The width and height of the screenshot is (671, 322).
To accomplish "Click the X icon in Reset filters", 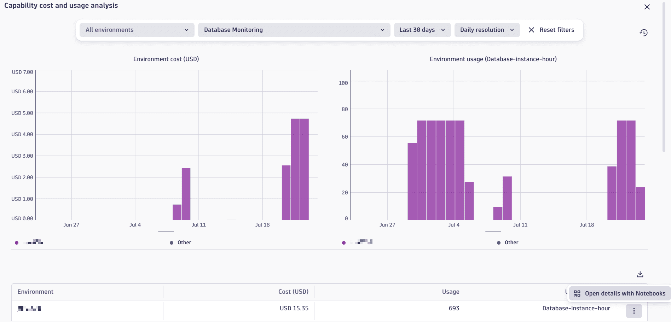I will [531, 30].
